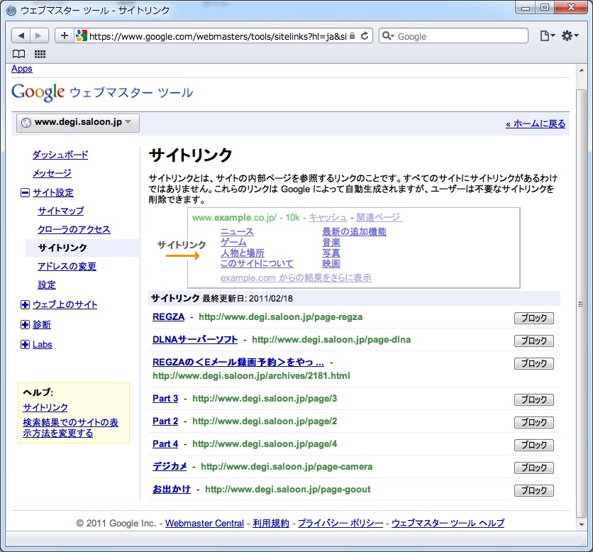This screenshot has height=552, width=593.
Task: Open the Part 4 sitelink title
Action: click(x=165, y=443)
